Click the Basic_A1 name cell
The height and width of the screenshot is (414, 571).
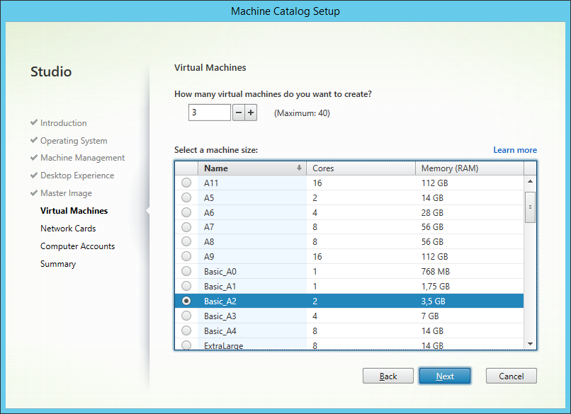tap(252, 287)
